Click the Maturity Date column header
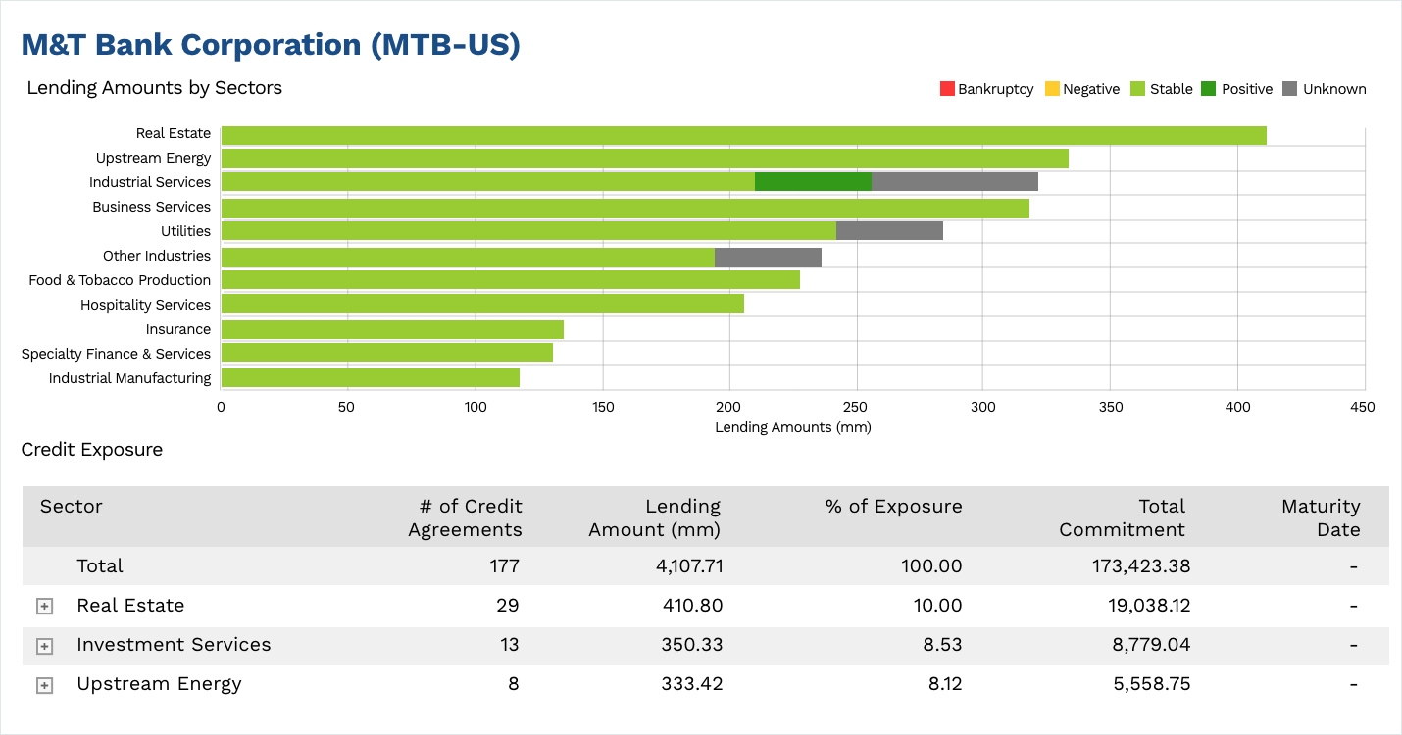This screenshot has width=1402, height=735. pos(1321,517)
